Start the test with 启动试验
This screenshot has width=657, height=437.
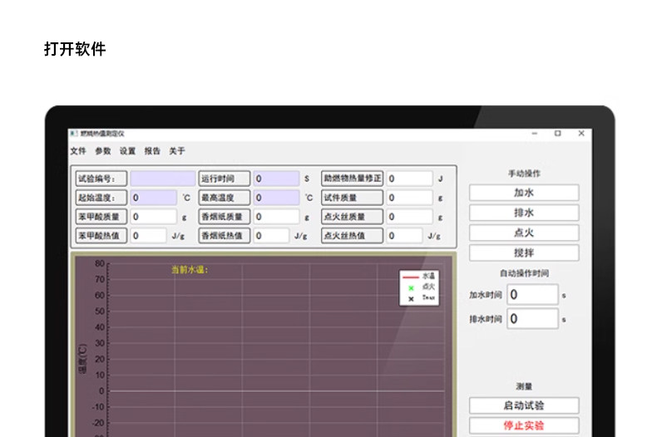[x=524, y=405]
